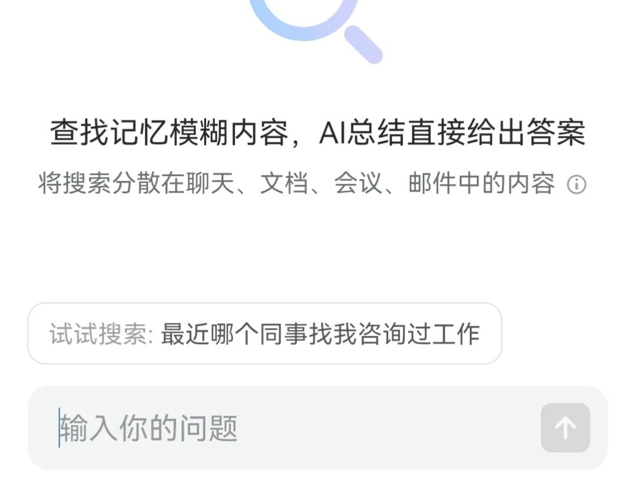Click the heading 查找记忆模糊内容
The width and height of the screenshot is (636, 477).
click(x=169, y=132)
